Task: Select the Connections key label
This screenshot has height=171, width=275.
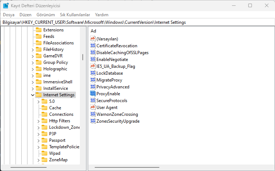Action: [x=61, y=114]
